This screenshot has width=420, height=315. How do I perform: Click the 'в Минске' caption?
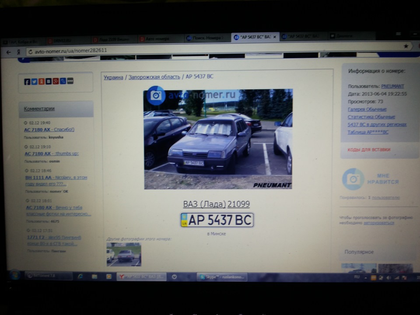pyautogui.click(x=217, y=234)
